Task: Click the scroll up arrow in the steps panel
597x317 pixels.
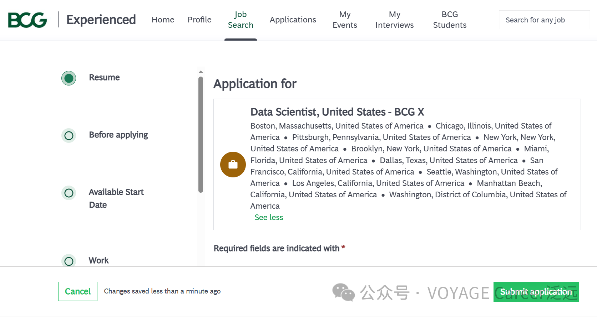Action: point(201,72)
